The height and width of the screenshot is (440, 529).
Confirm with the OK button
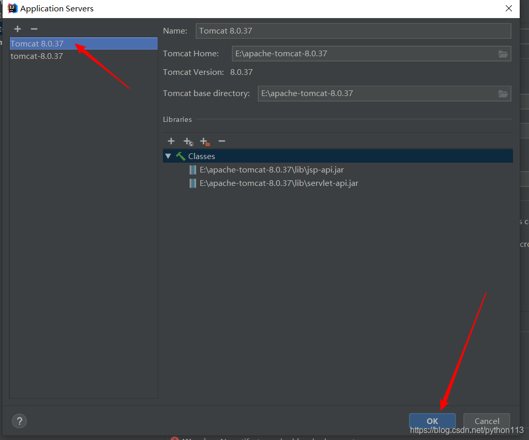click(432, 421)
